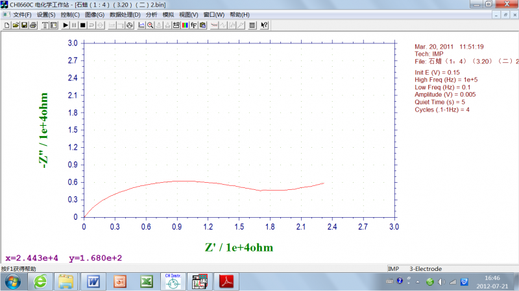
Task: Click the cell control gauge icon
Action: tap(130, 25)
